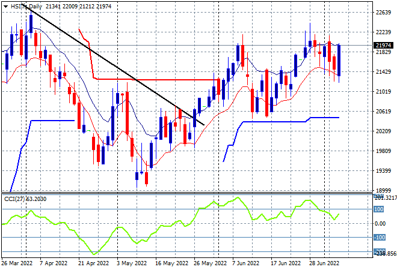Select the black descending trendline

113,65
